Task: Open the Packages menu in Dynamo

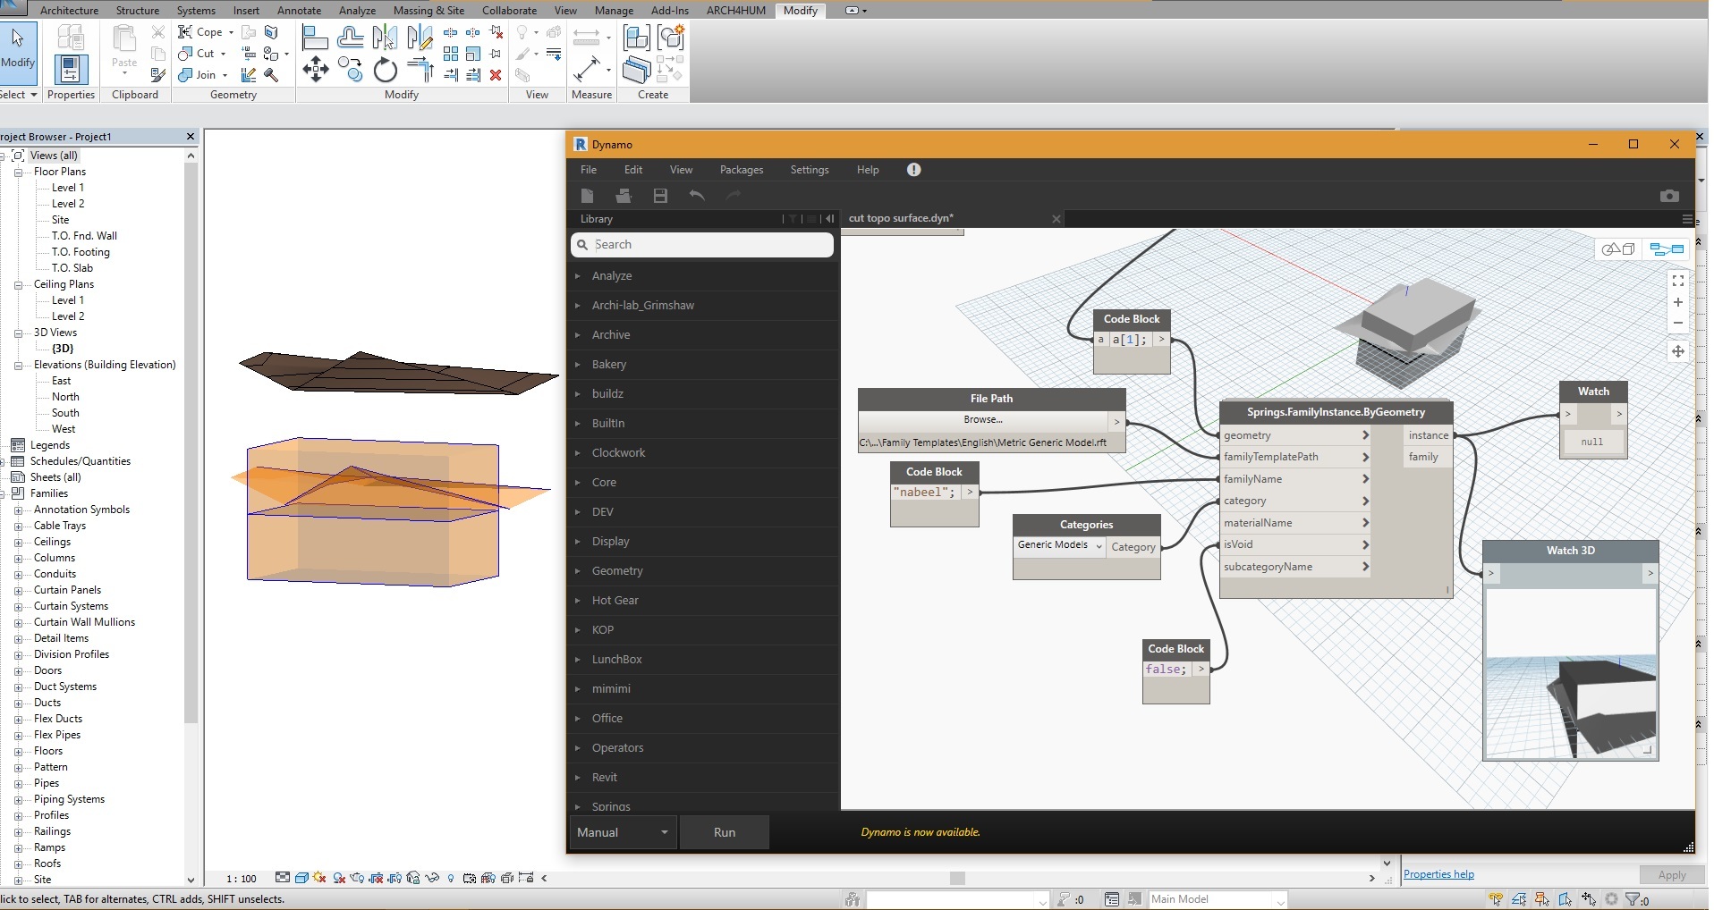Action: (741, 170)
